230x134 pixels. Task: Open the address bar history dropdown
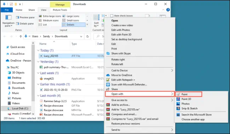coord(81,37)
